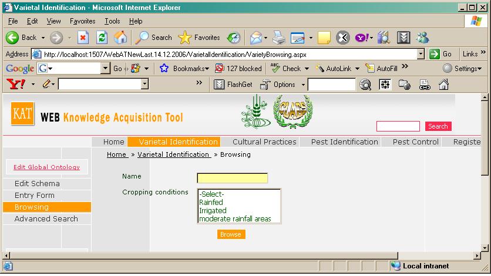Click the Back navigation arrow
491x276 pixels.
click(13, 38)
